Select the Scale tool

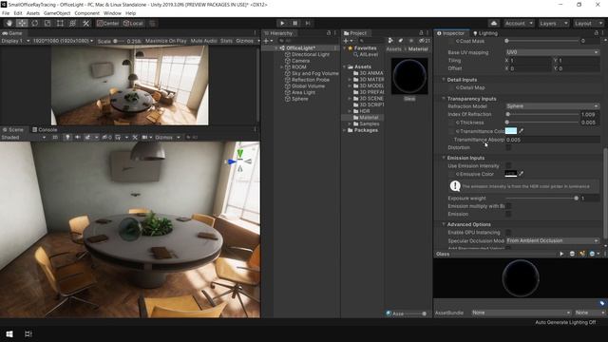pos(47,23)
